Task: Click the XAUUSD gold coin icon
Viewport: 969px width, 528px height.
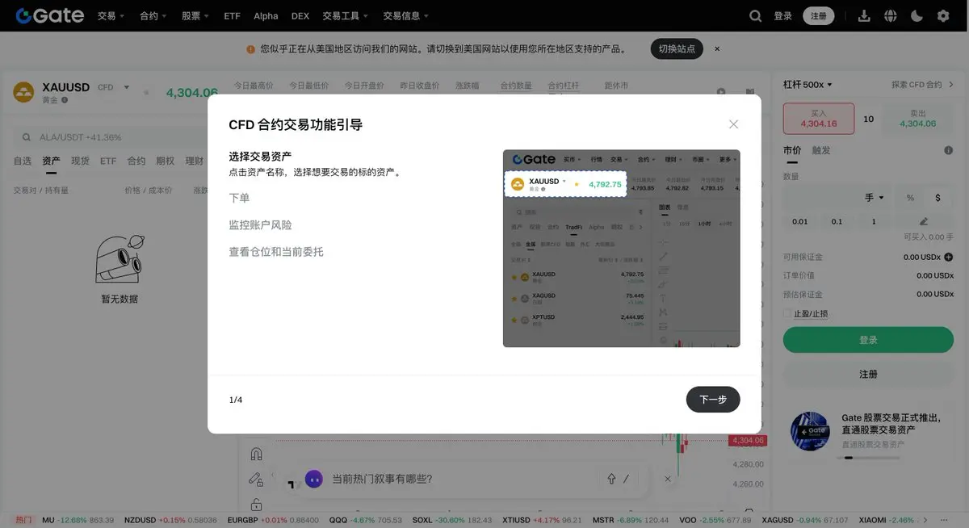Action: click(x=23, y=92)
